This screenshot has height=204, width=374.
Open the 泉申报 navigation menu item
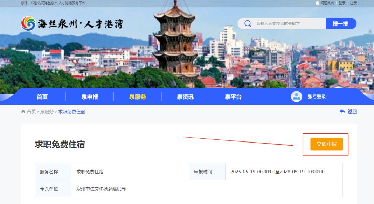point(90,97)
